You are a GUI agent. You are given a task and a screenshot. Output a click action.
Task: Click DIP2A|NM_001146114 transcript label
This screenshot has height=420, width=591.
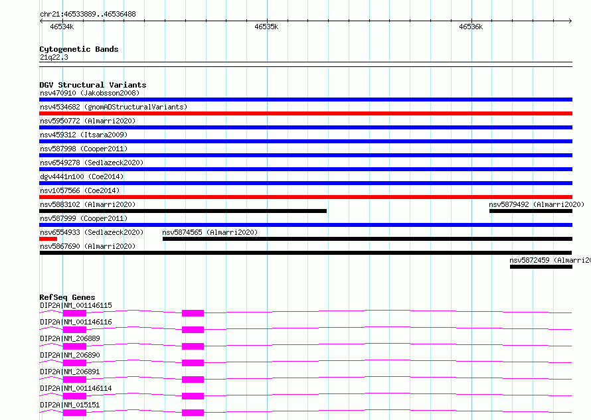(x=76, y=388)
